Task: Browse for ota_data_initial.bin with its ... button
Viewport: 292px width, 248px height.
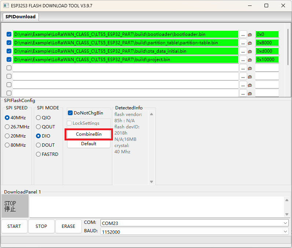Action: coord(243,51)
